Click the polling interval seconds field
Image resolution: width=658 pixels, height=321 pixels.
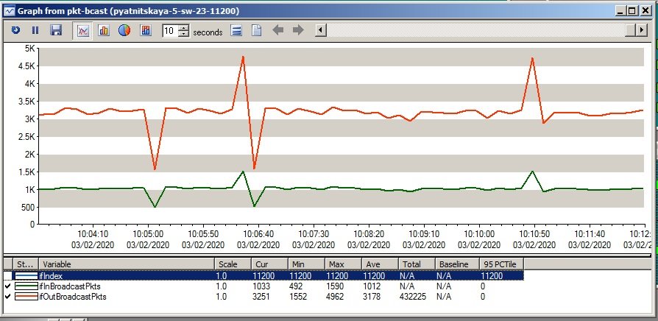click(169, 30)
